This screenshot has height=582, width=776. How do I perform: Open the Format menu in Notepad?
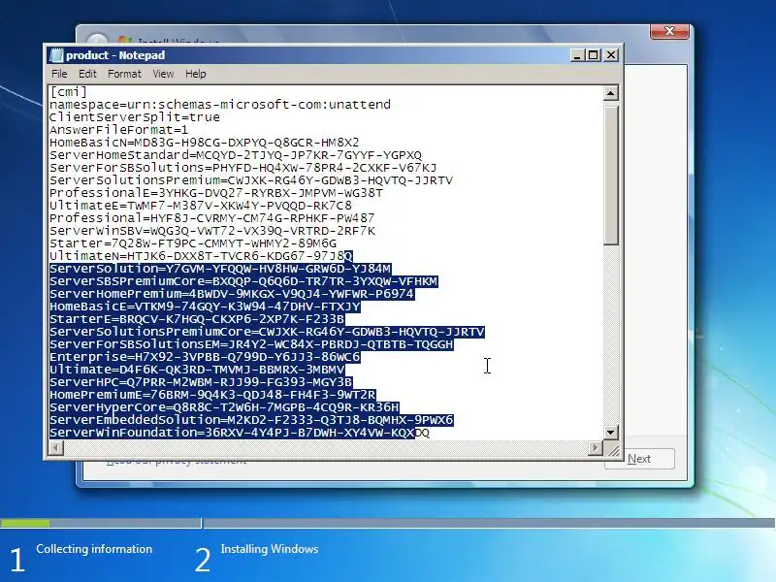(x=124, y=74)
